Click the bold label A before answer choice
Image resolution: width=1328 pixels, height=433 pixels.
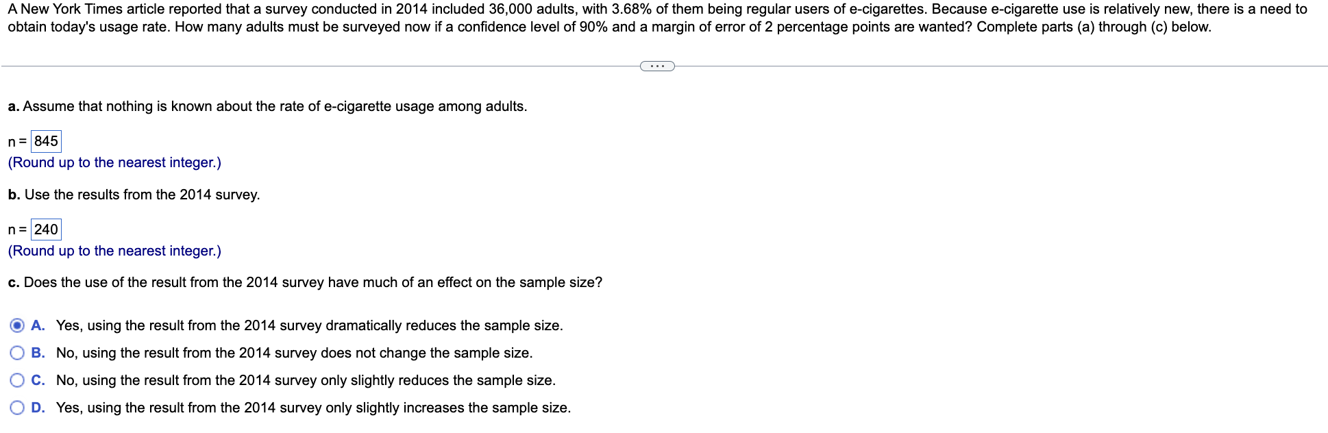point(38,325)
